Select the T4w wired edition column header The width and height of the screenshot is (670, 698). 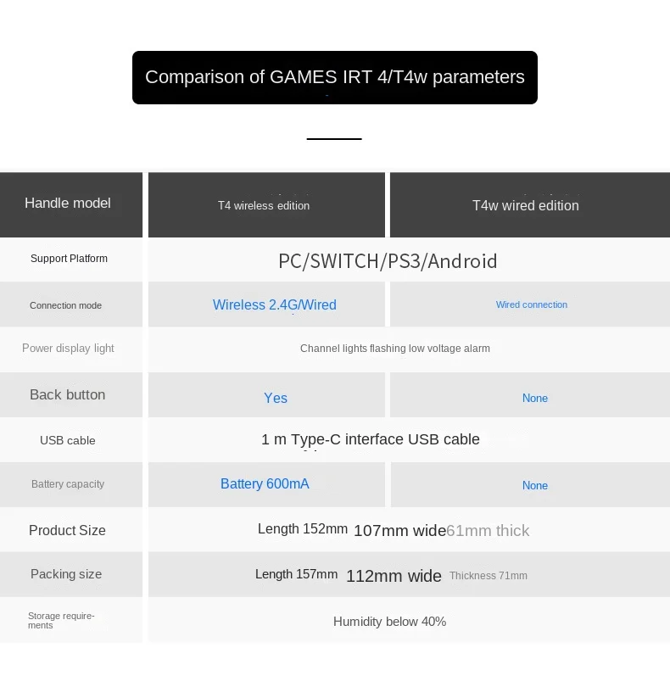(525, 205)
